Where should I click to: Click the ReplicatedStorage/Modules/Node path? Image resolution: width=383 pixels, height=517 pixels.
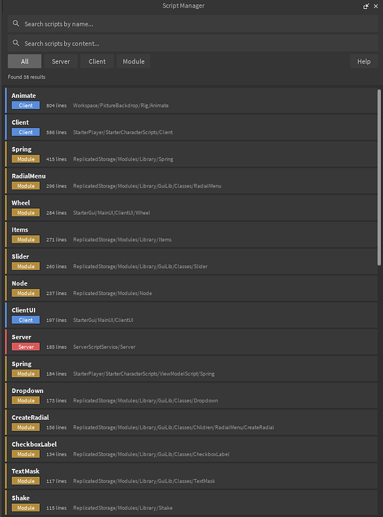[x=112, y=294]
